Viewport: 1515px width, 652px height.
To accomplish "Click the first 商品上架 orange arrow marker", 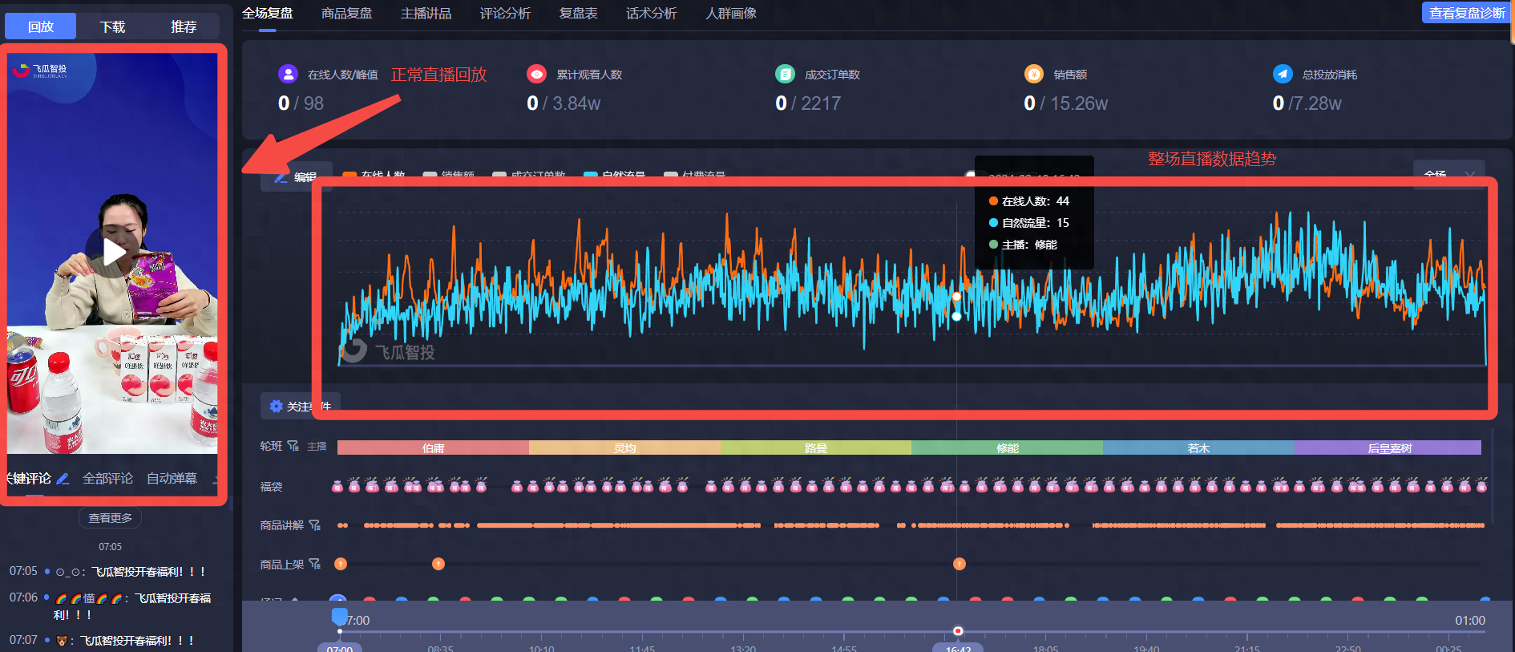I will point(341,564).
